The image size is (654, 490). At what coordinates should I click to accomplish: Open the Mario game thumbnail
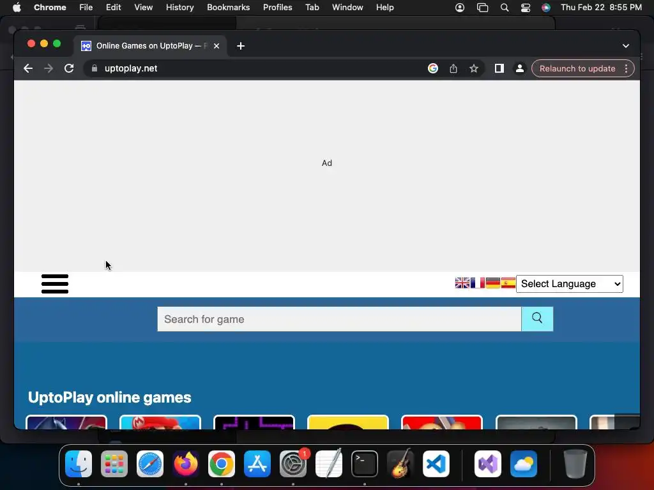tap(160, 422)
